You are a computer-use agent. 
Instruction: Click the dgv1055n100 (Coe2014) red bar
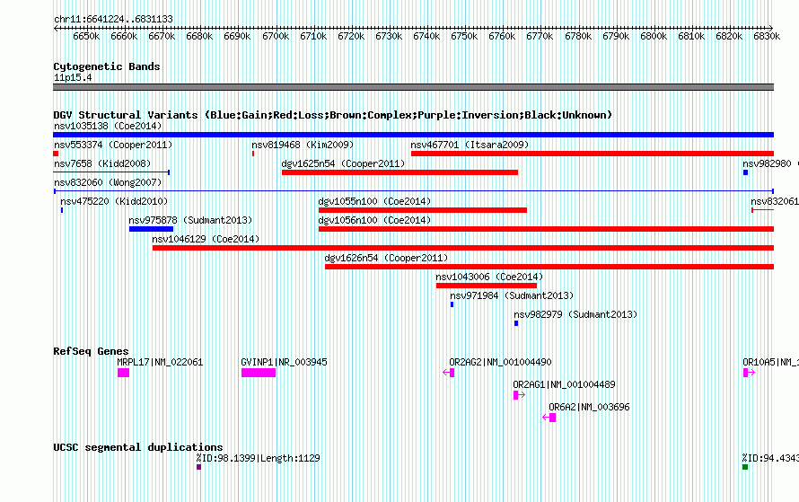coord(423,210)
